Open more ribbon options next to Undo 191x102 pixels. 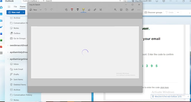pyautogui.click(x=178, y=12)
